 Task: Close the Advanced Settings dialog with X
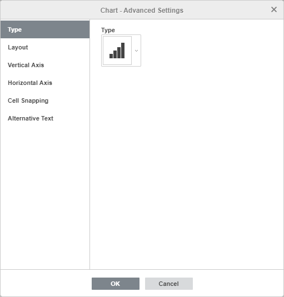pyautogui.click(x=274, y=9)
